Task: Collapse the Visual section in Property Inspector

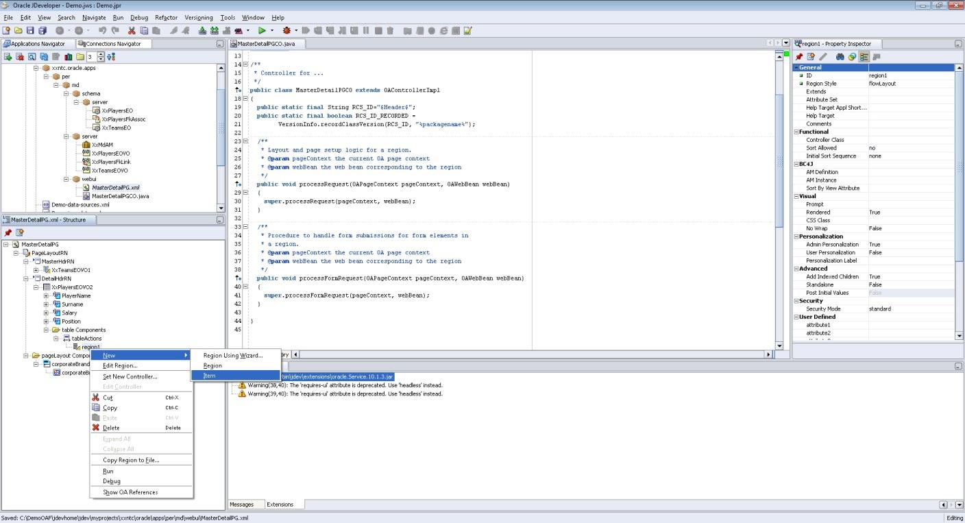Action: click(x=796, y=196)
